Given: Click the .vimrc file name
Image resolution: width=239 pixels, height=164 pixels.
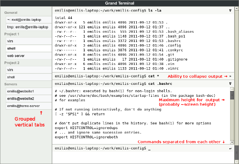Looking at the screenshot, I should [x=172, y=69].
